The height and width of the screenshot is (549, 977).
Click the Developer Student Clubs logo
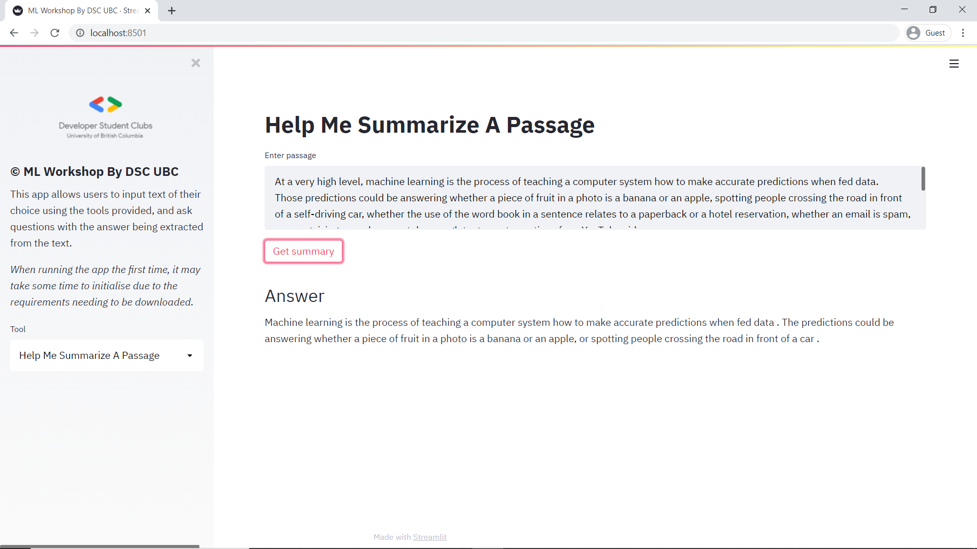point(105,117)
